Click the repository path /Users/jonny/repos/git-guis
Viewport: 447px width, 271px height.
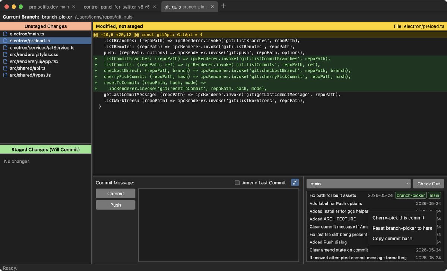click(x=104, y=17)
